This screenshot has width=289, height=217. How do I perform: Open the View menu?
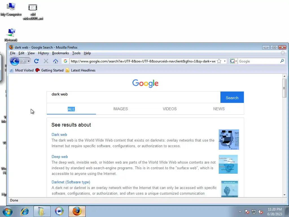(31, 53)
